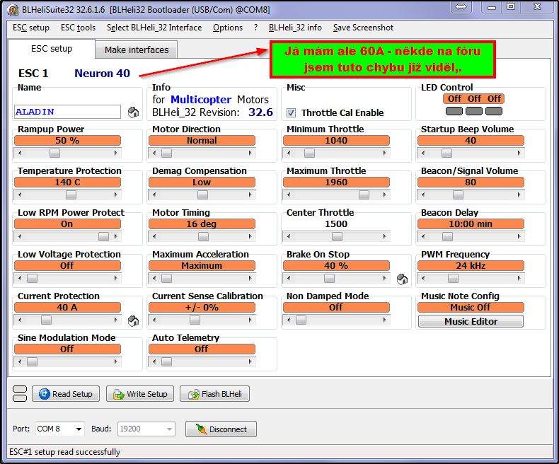This screenshot has height=464, width=559.
Task: Switch to the Make interfaces tab
Action: tap(137, 50)
